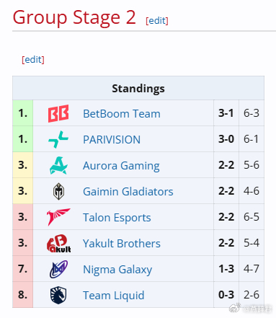Image resolution: width=276 pixels, height=318 pixels.
Task: Open the PARIVISION team link
Action: point(112,139)
